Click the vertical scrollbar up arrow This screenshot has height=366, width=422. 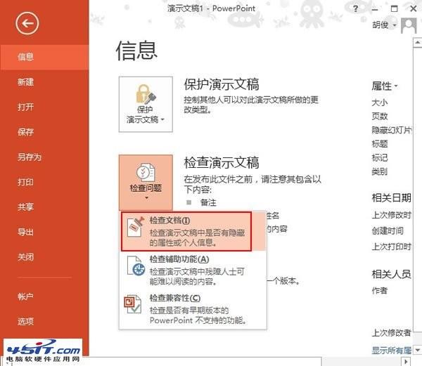tap(417, 42)
